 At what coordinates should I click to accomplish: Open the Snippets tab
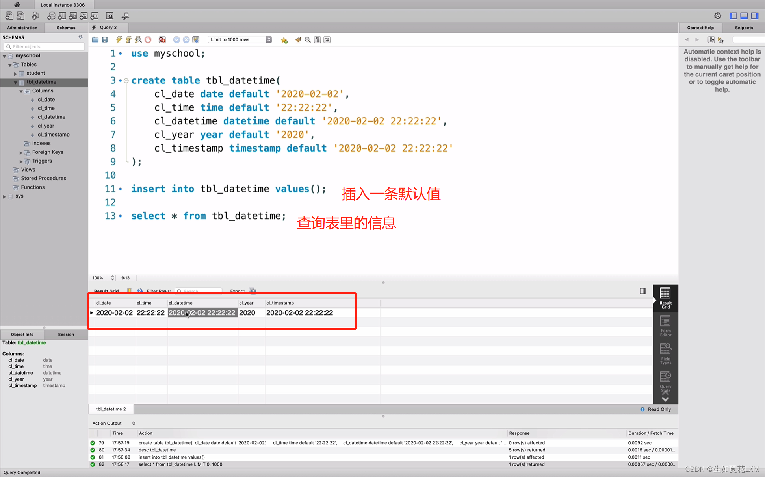coord(744,28)
